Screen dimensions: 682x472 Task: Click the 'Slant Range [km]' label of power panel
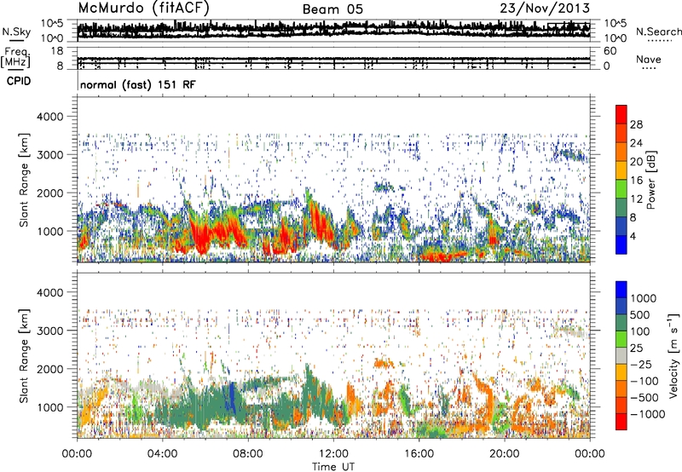point(24,180)
